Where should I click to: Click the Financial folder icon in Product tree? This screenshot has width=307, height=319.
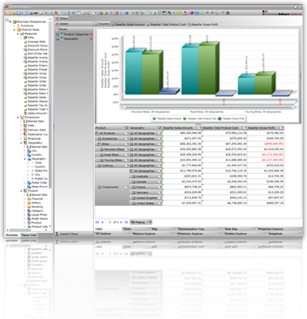(x=29, y=199)
